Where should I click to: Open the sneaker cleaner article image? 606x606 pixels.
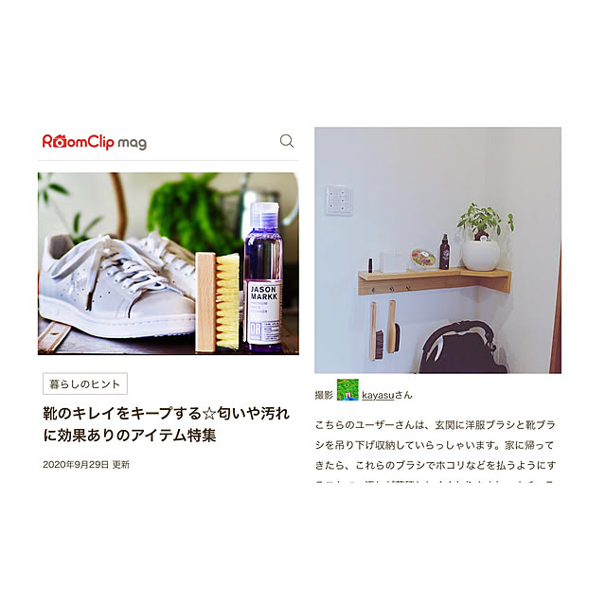[169, 263]
